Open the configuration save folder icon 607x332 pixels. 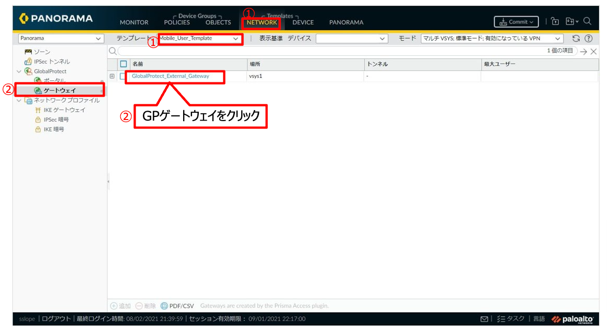coord(571,21)
